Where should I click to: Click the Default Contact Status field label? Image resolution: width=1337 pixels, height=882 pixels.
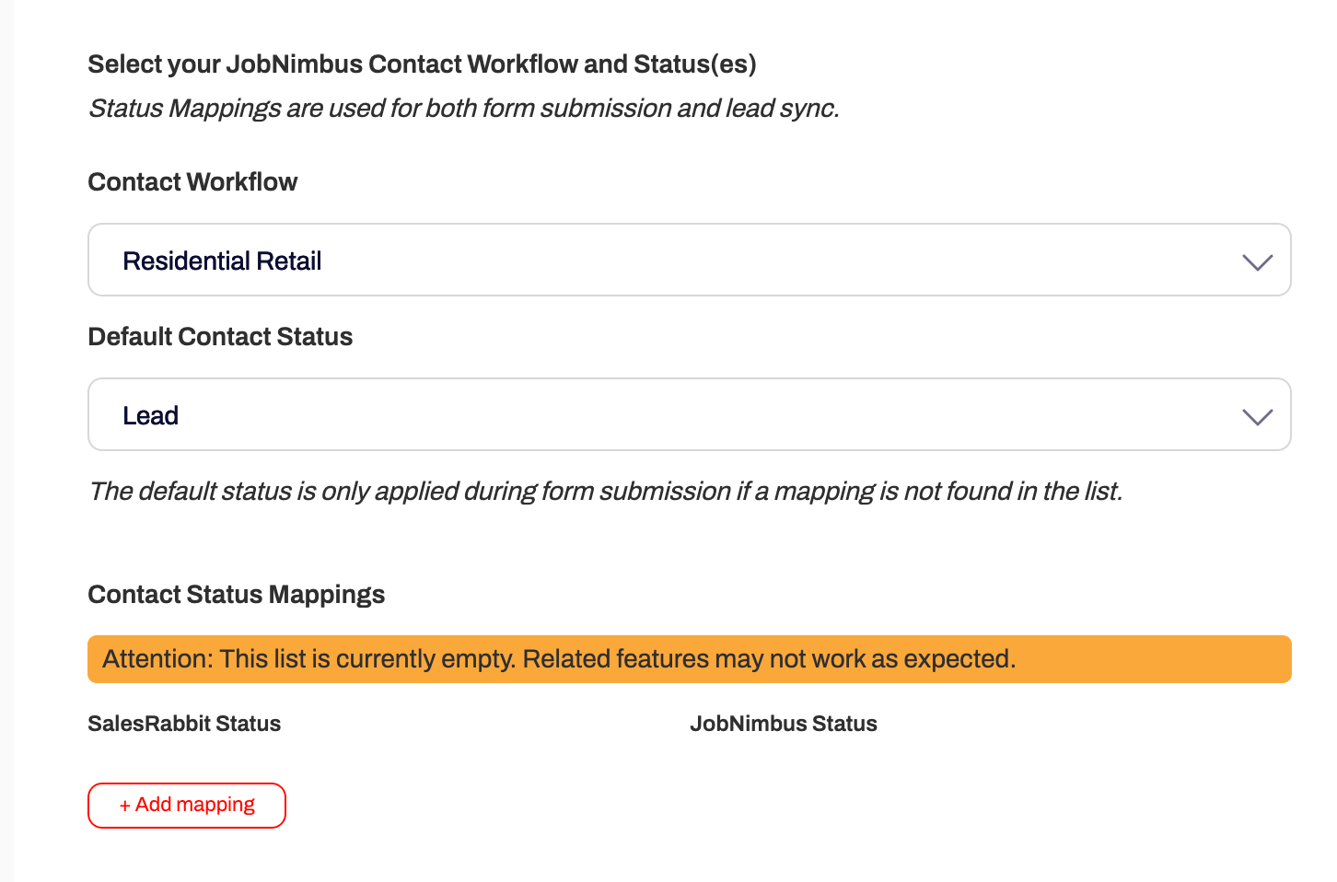(220, 337)
